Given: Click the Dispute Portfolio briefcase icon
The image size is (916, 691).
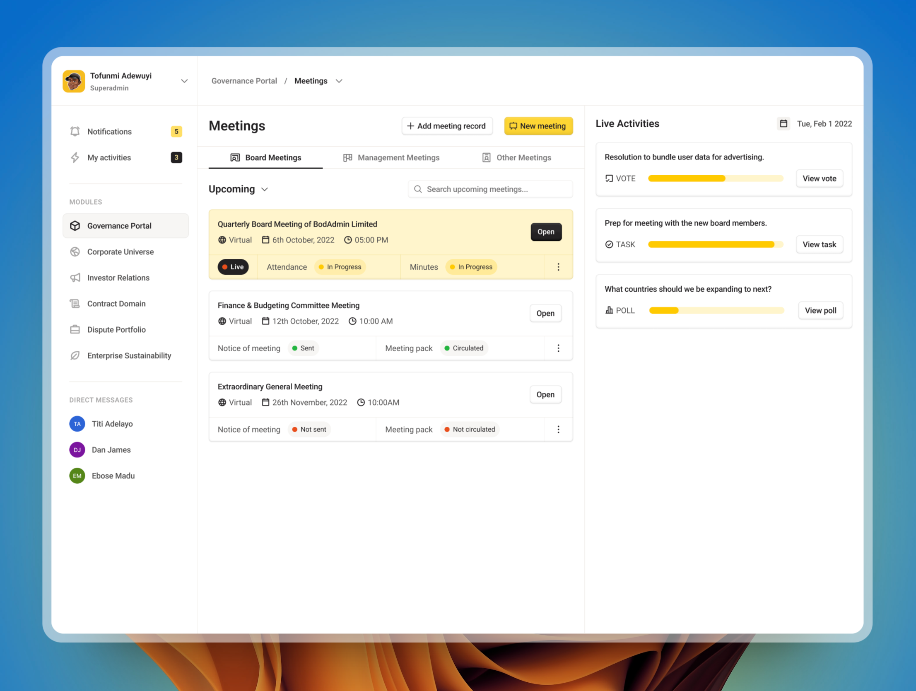Looking at the screenshot, I should pos(75,329).
